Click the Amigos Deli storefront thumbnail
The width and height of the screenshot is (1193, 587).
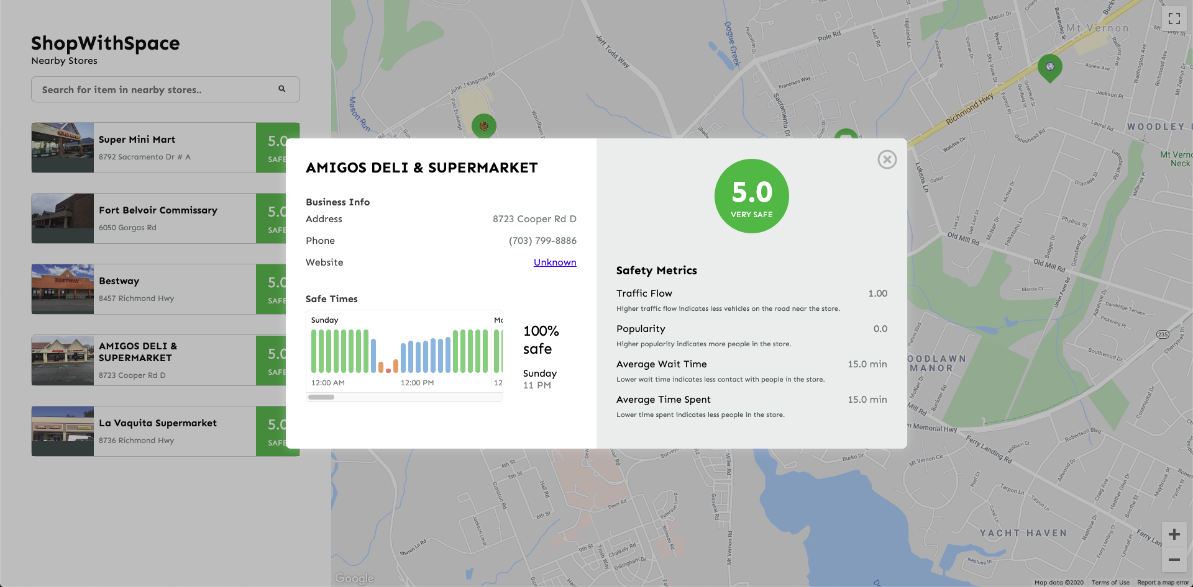point(63,361)
